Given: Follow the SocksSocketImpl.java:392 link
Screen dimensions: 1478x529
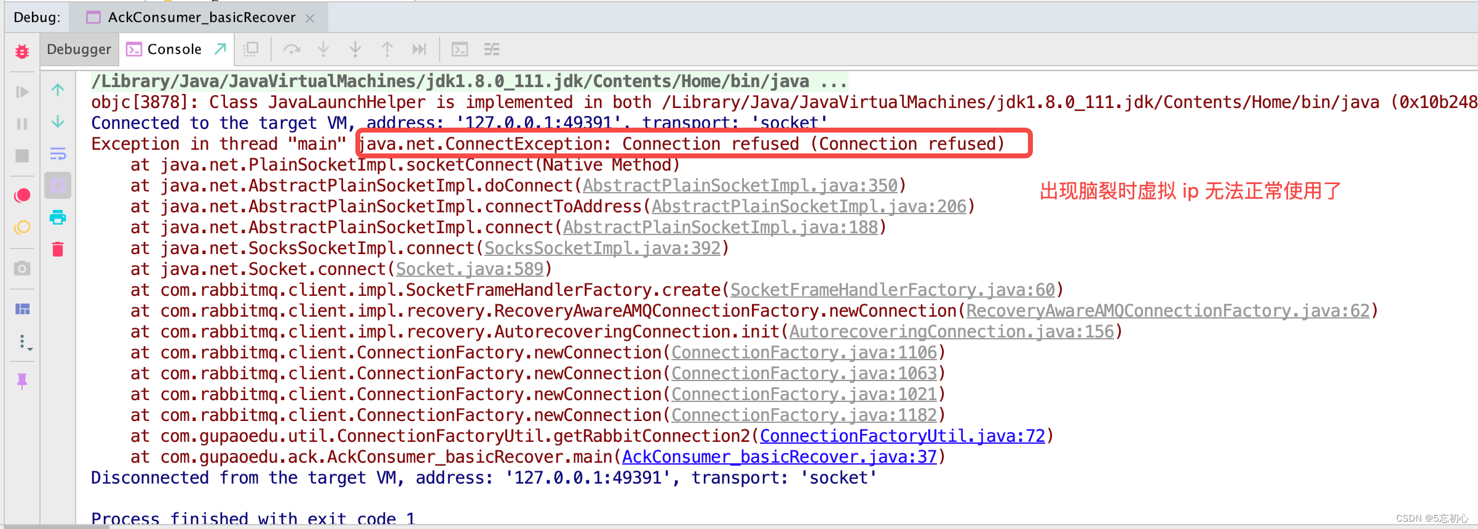Looking at the screenshot, I should 603,248.
